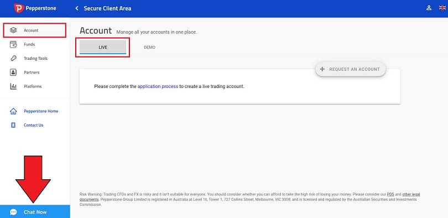448x218 pixels.
Task: Click the Partners contact card icon
Action: point(13,72)
